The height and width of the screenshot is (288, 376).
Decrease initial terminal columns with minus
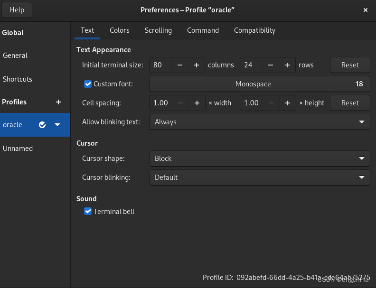click(x=180, y=65)
